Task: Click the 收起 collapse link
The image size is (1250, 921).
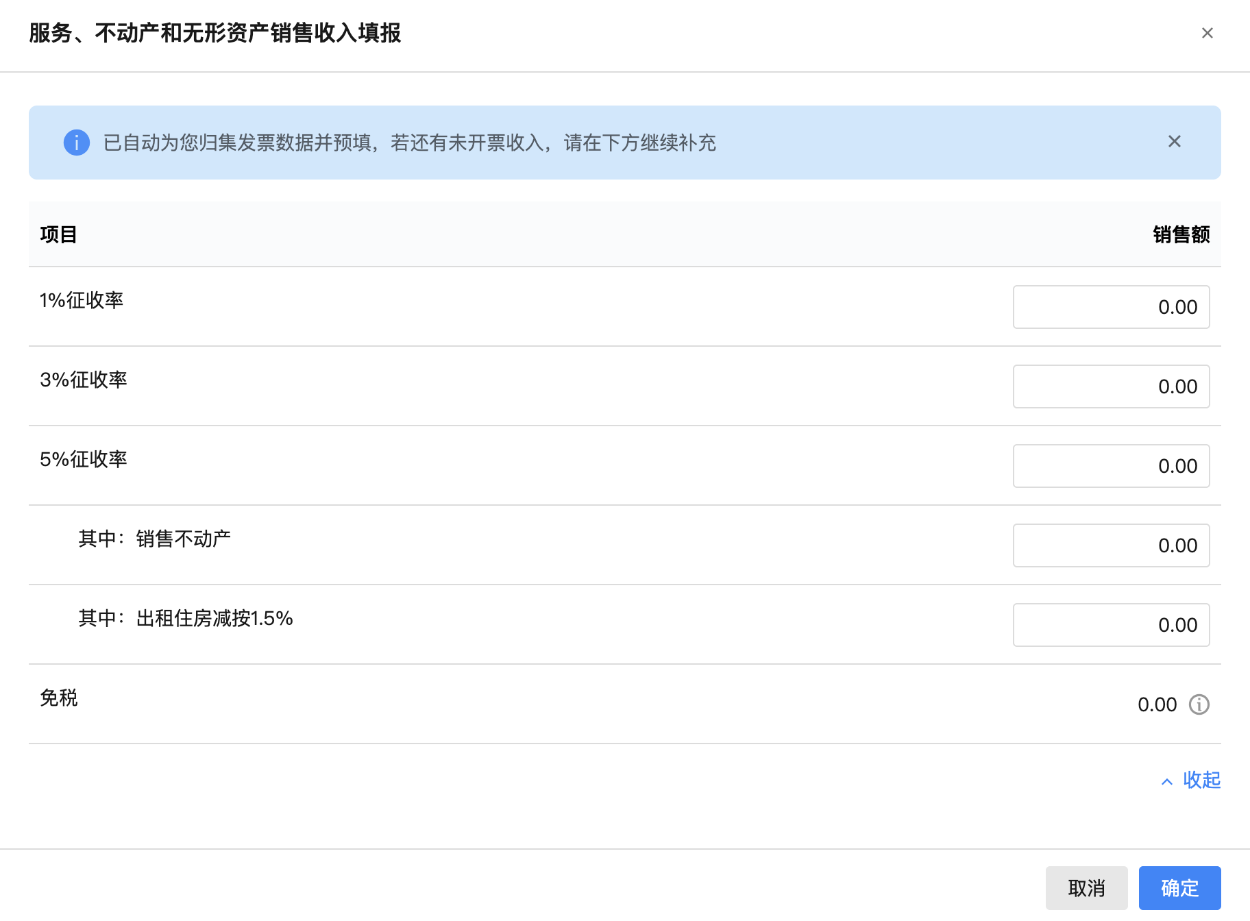Action: (x=1200, y=781)
